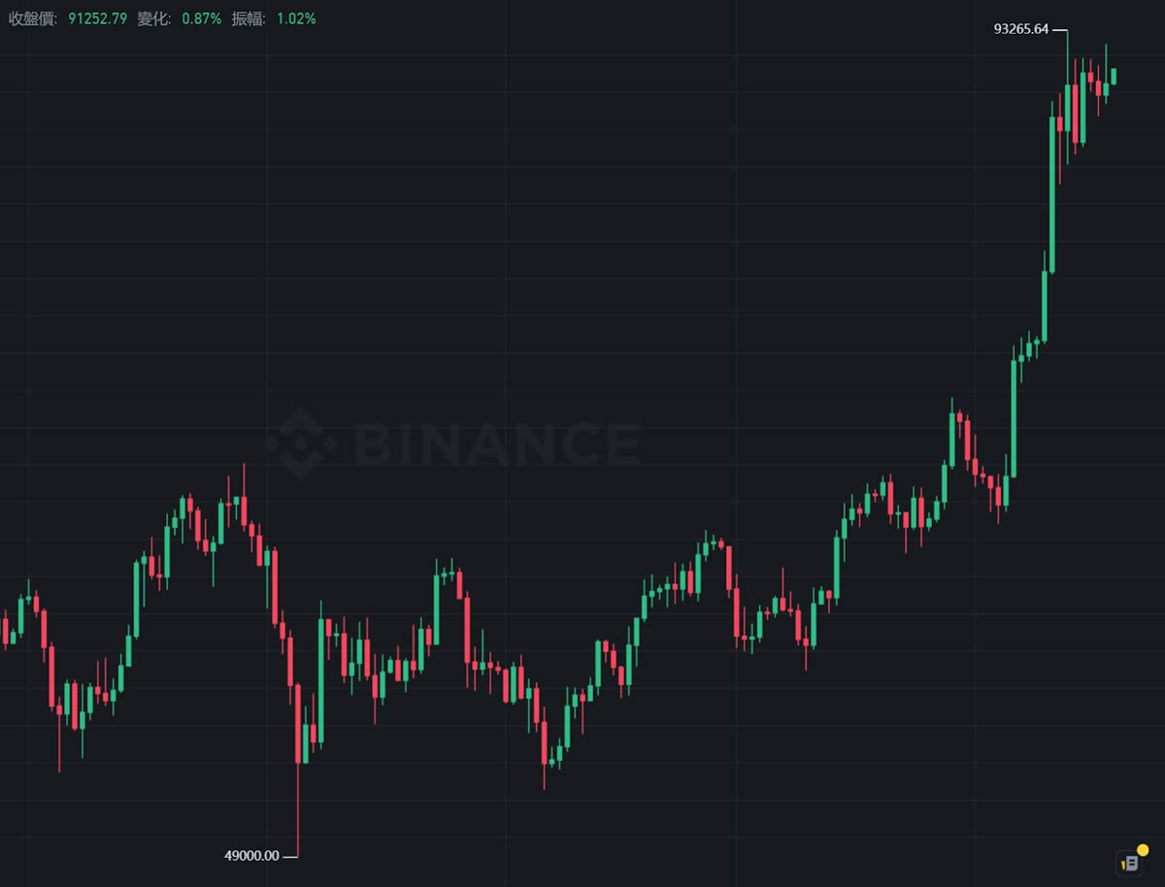This screenshot has width=1165, height=887.
Task: Click the yellow notification dot on corner icon
Action: 1142,850
